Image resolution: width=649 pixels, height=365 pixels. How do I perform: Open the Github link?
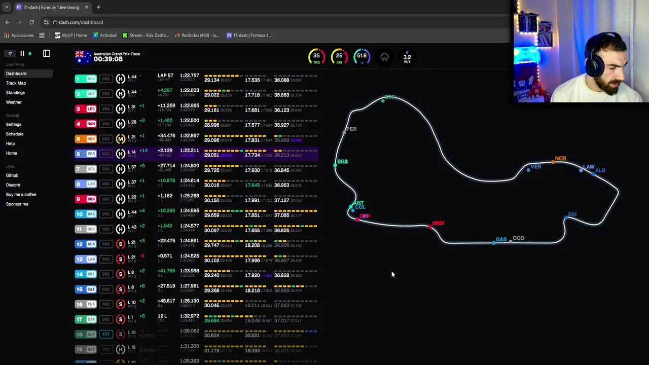[x=12, y=176]
